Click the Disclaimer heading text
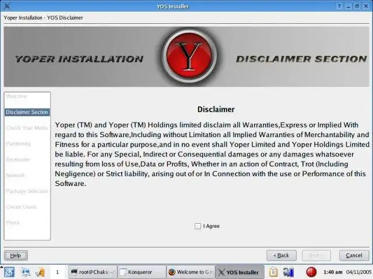Image resolution: width=373 pixels, height=279 pixels. 216,109
